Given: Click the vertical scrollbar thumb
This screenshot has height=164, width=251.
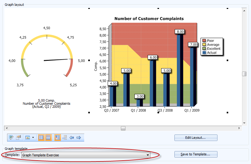Looking at the screenshot, I should (244, 74).
